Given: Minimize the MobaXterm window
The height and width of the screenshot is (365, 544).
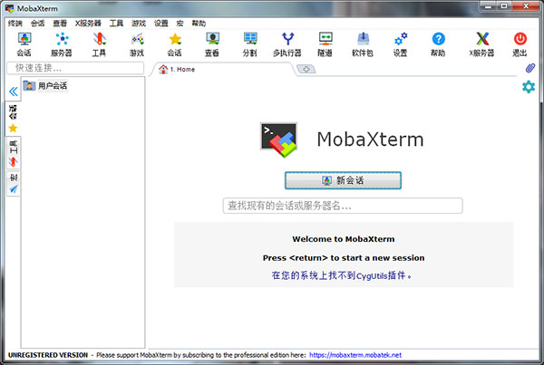Looking at the screenshot, I should [x=489, y=6].
